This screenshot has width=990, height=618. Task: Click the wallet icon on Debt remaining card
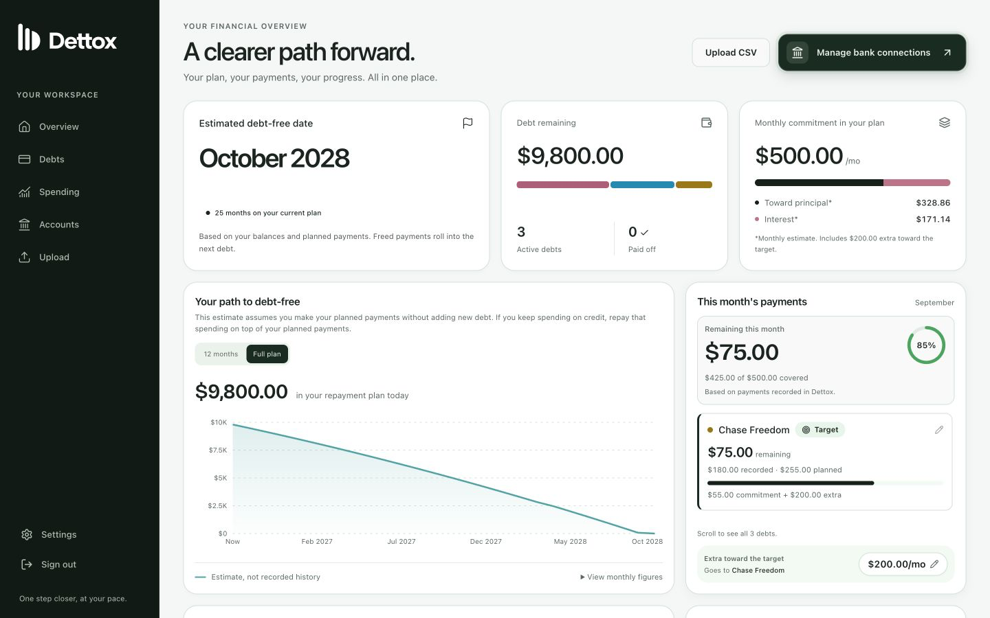click(x=706, y=123)
